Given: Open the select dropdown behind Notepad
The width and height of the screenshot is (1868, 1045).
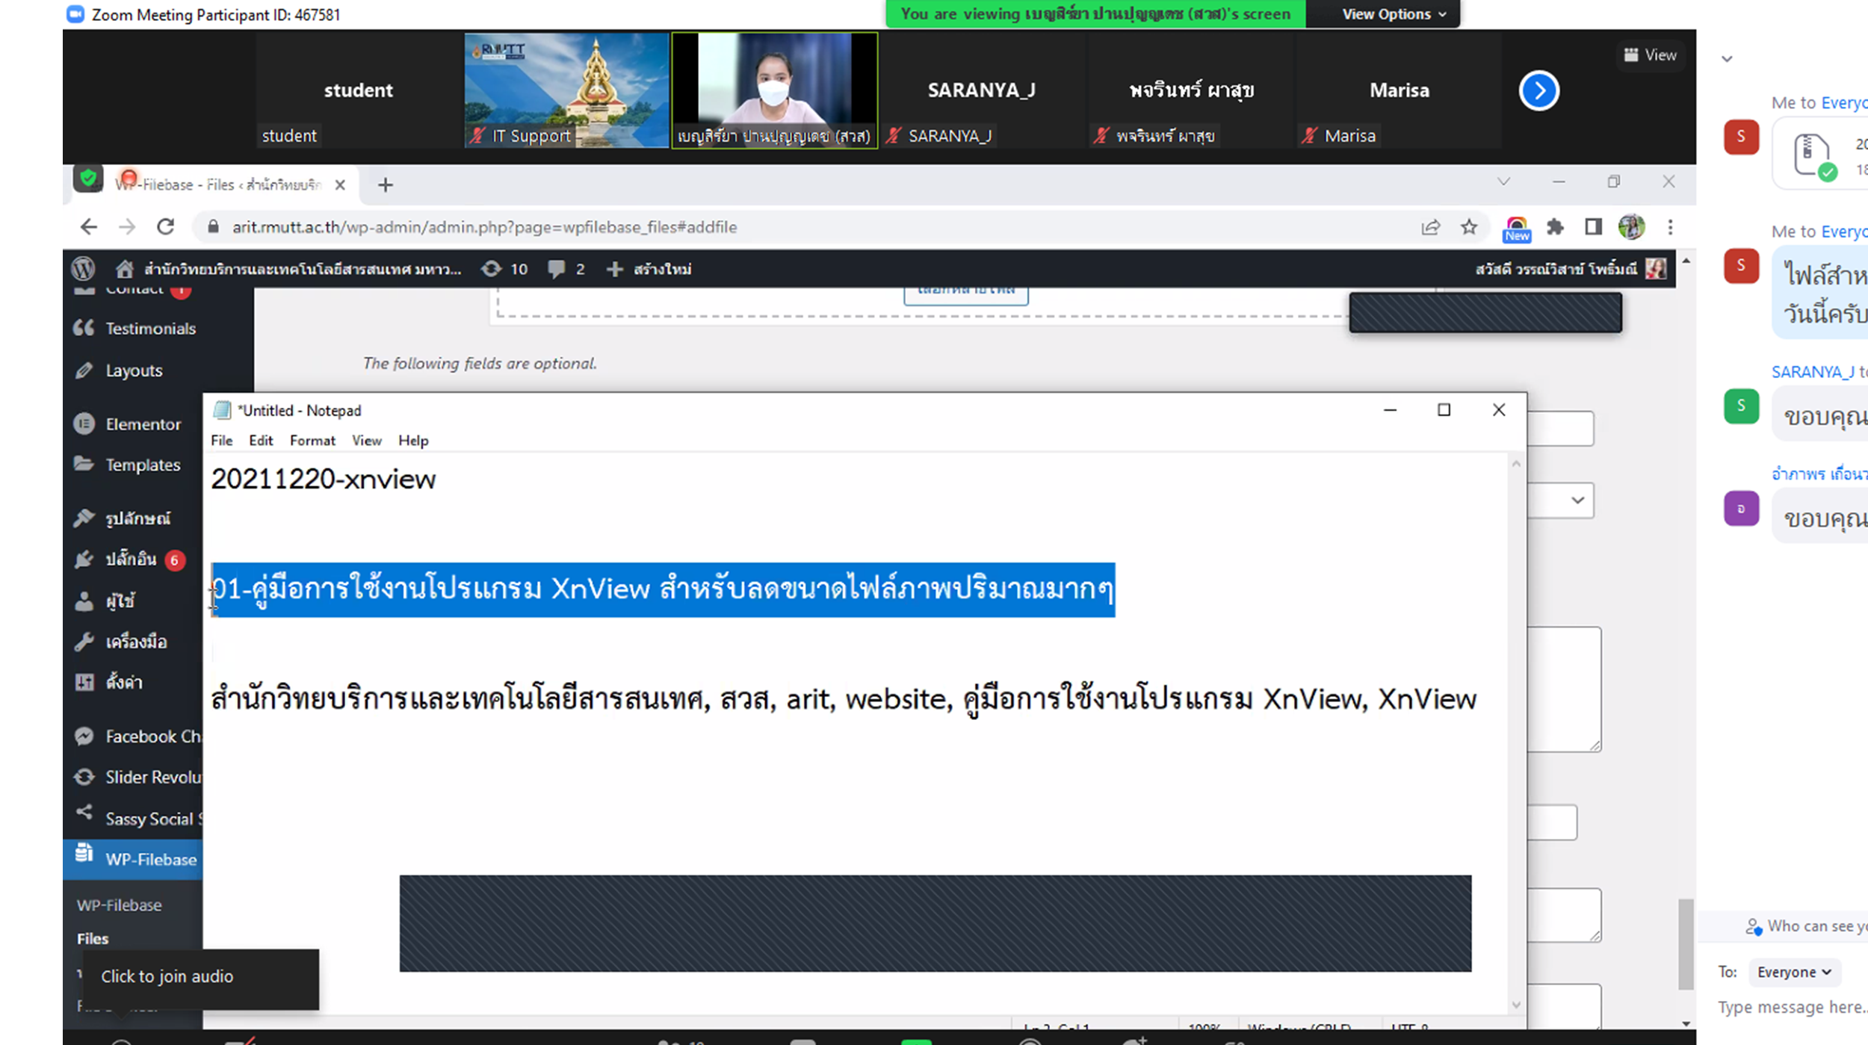Looking at the screenshot, I should click(1560, 500).
